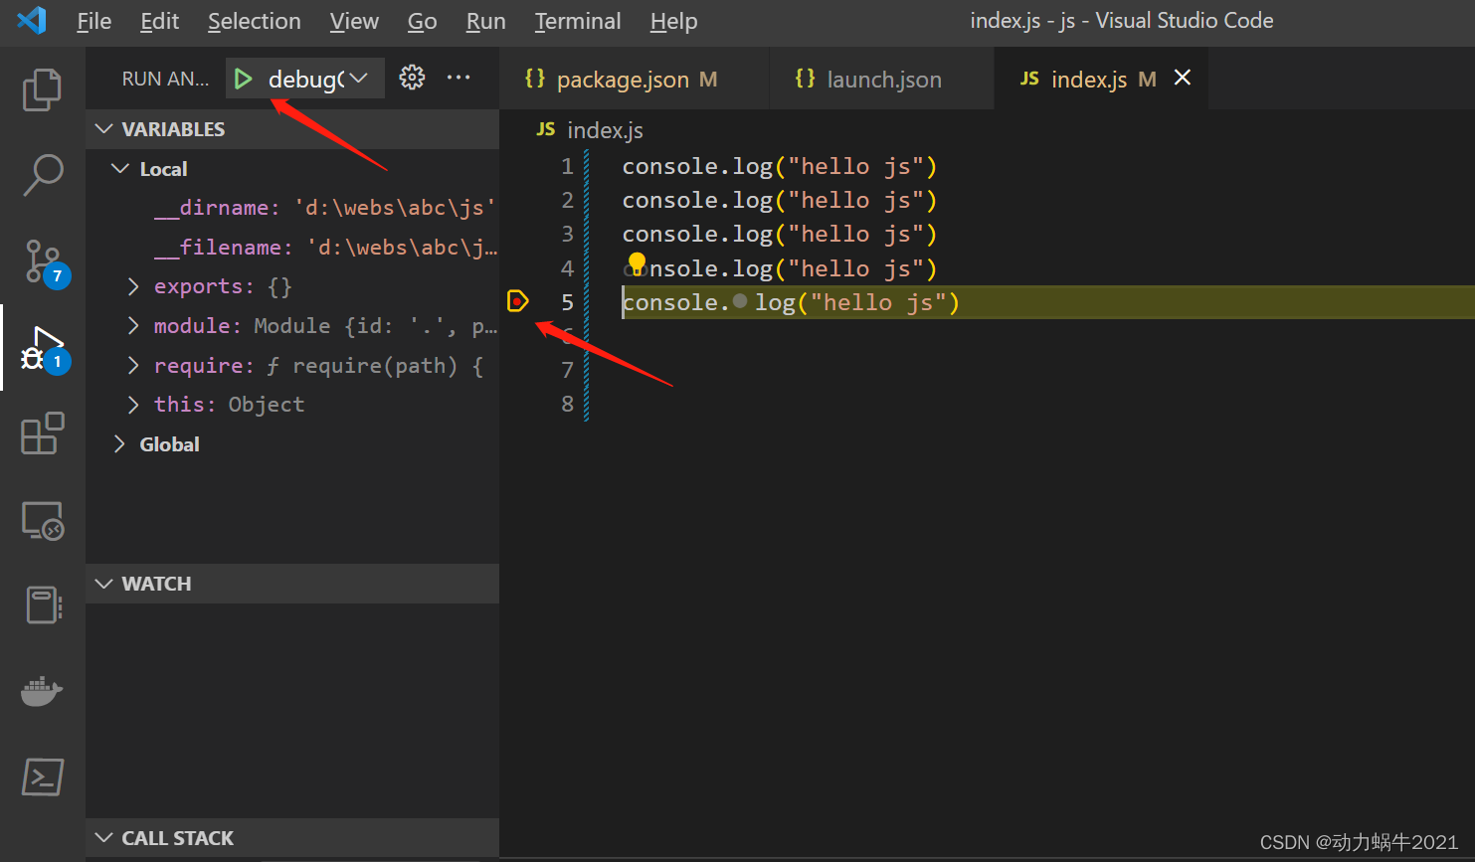Collapse the Local scope

click(x=120, y=169)
